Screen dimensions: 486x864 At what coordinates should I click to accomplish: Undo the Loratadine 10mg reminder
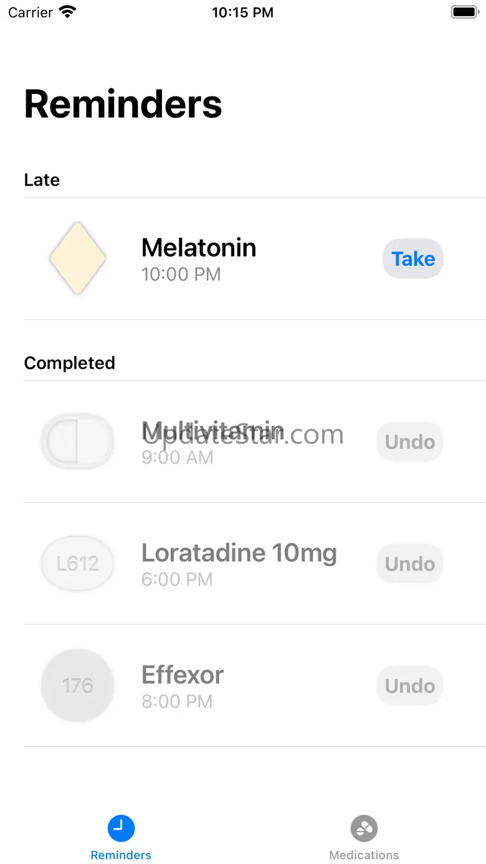409,564
